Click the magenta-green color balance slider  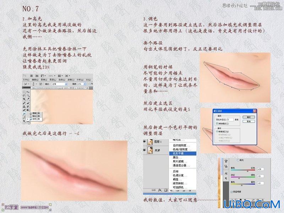pos(243,177)
